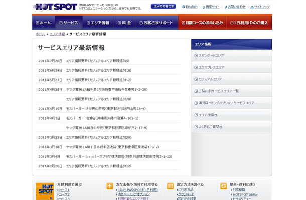This screenshot has width=306, height=200.
Task: Click ヤマダ電機 LABI自由が丘 news text
Action: point(107,128)
